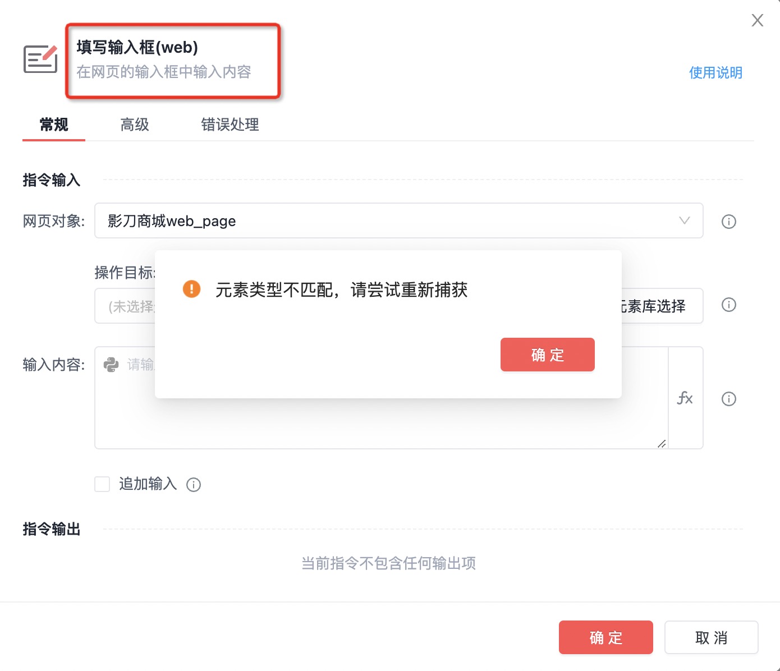Confirm the alert with 确定 button
This screenshot has height=671, width=780.
tap(547, 355)
